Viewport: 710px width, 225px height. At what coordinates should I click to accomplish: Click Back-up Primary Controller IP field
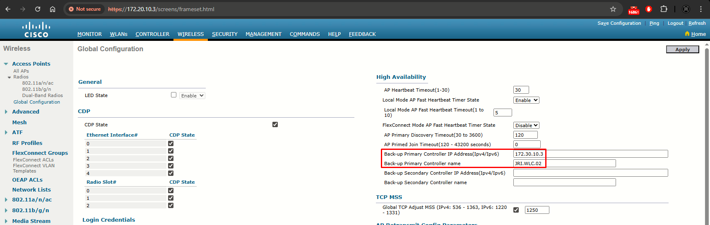(590, 154)
